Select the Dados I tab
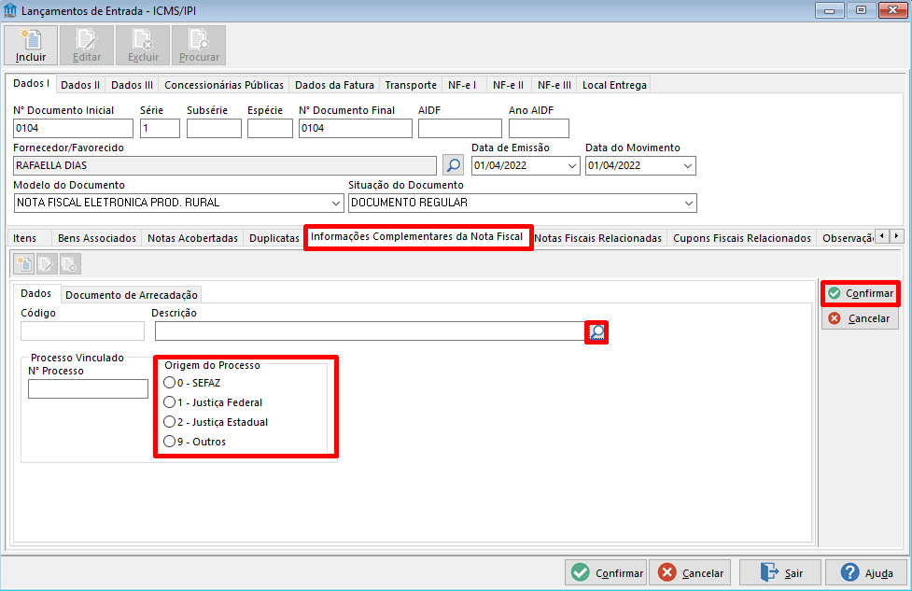 click(31, 84)
